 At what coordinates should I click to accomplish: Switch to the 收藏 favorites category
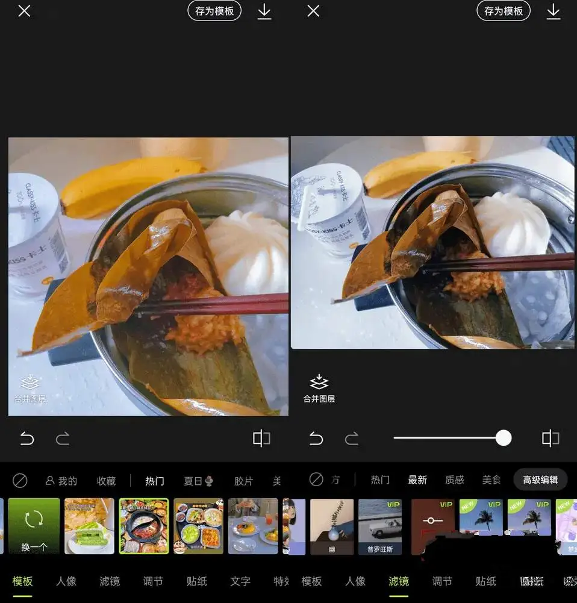(x=106, y=481)
